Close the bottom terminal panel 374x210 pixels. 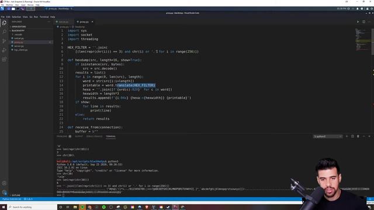369,136
